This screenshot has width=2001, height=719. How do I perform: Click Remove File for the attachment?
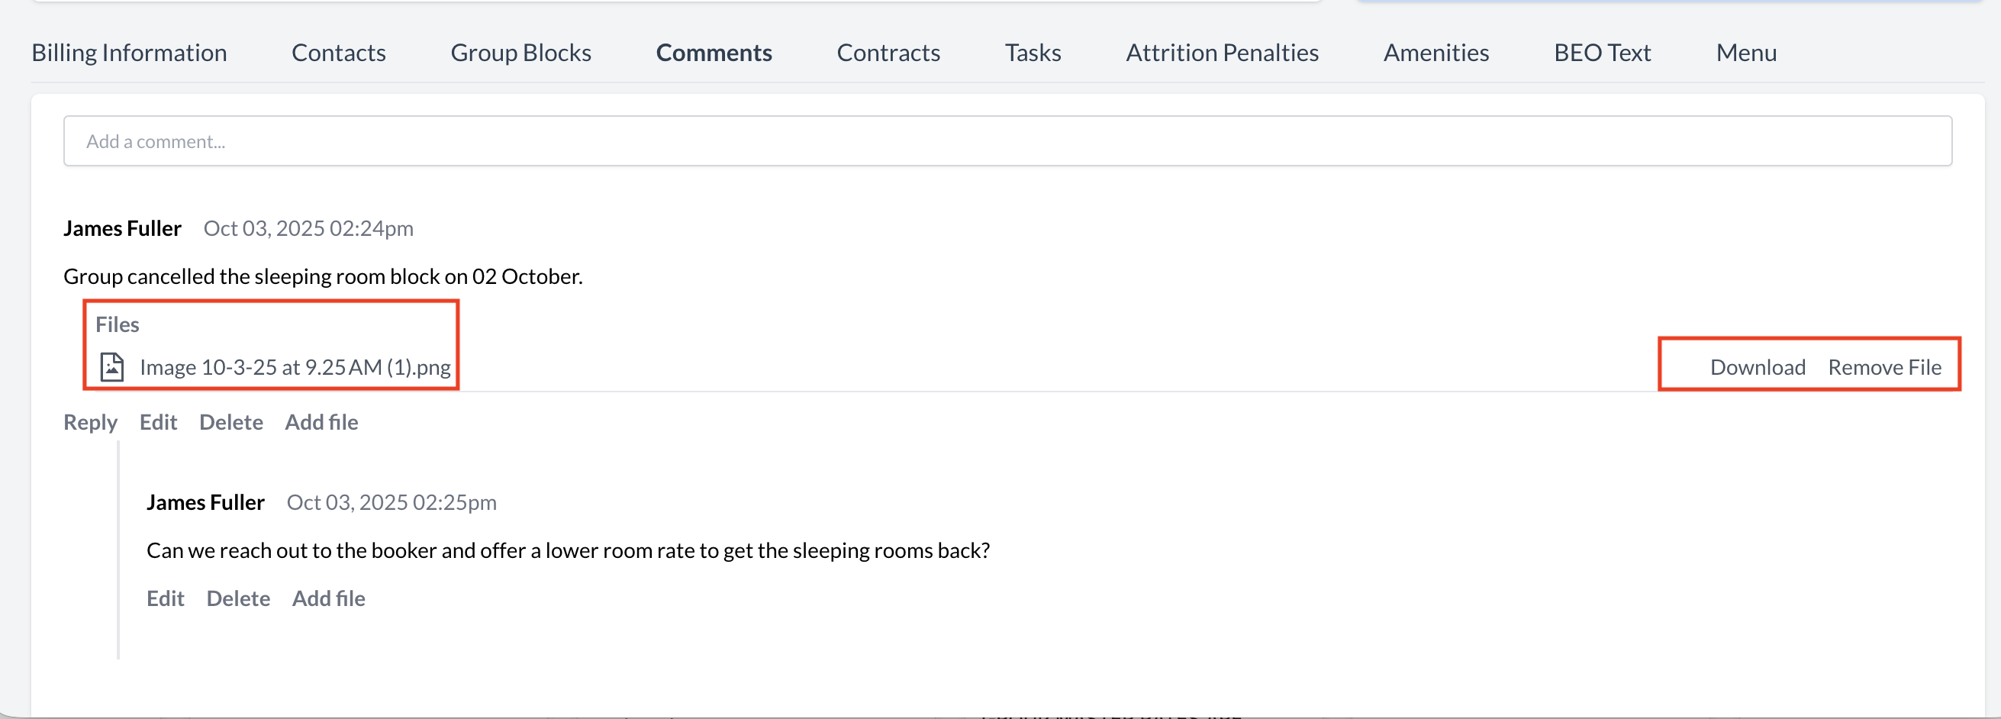pos(1883,367)
